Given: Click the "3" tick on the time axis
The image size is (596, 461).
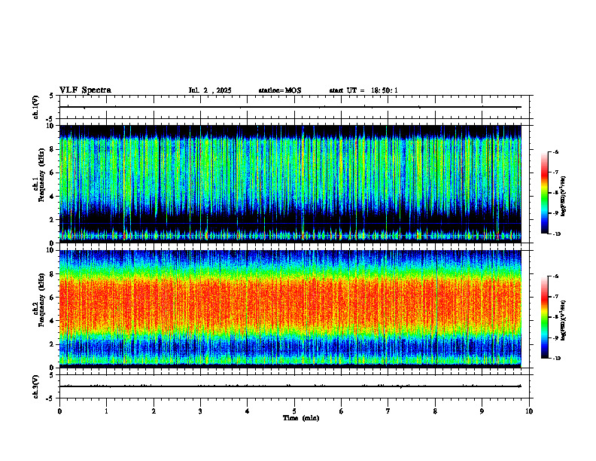Looking at the screenshot, I should (200, 411).
